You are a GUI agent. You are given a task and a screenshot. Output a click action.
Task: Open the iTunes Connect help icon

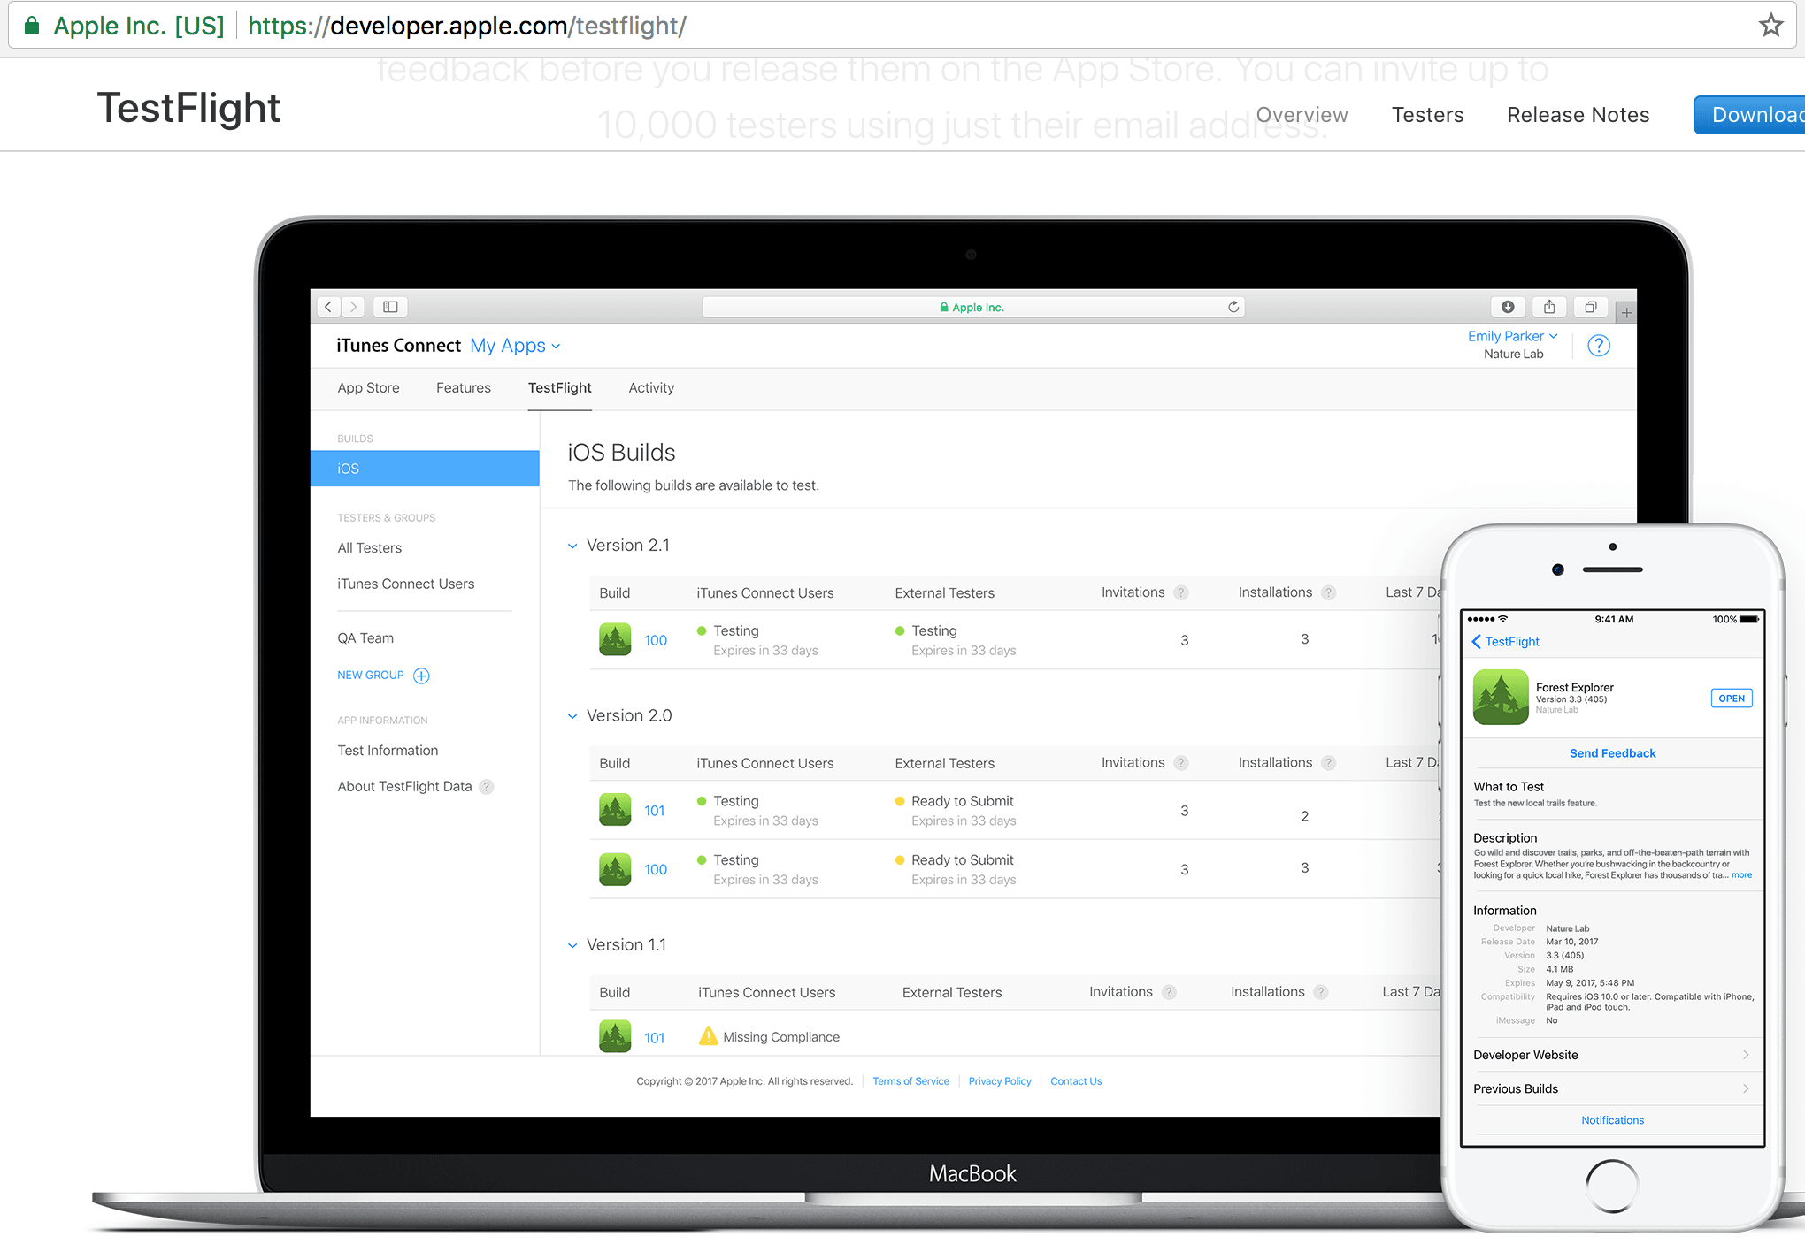[x=1599, y=345]
